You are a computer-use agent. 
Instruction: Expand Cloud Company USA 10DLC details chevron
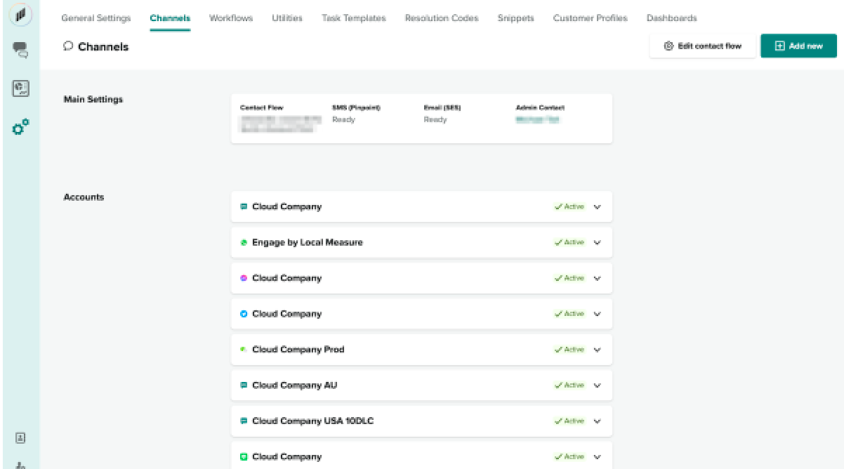[x=598, y=421]
